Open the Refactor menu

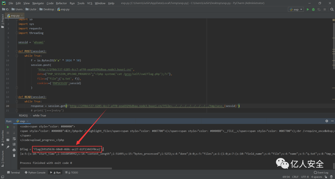coord(61,3)
